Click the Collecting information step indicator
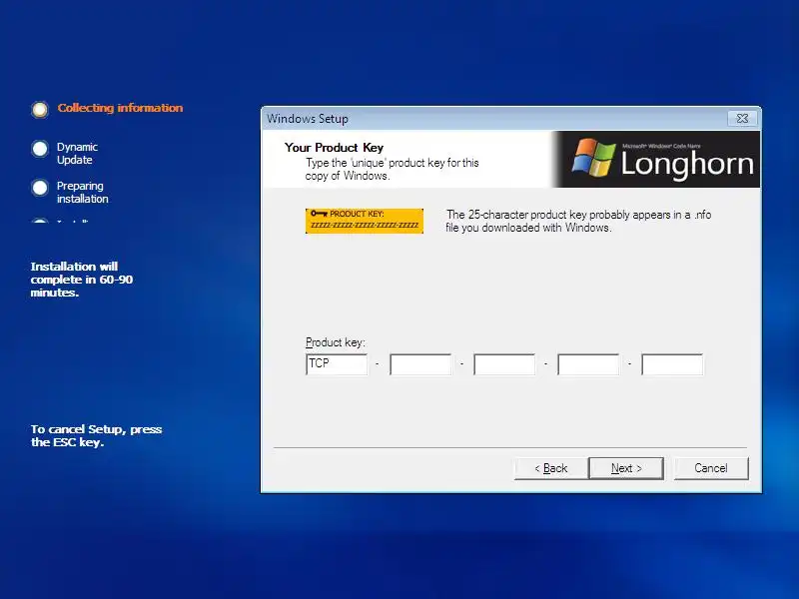 click(40, 109)
